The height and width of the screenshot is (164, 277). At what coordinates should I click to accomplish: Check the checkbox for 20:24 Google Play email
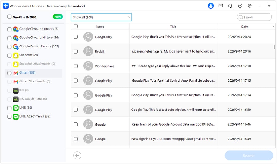click(75, 37)
